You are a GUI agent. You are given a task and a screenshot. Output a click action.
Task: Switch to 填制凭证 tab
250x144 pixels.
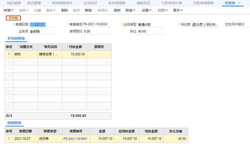pyautogui.click(x=143, y=3)
